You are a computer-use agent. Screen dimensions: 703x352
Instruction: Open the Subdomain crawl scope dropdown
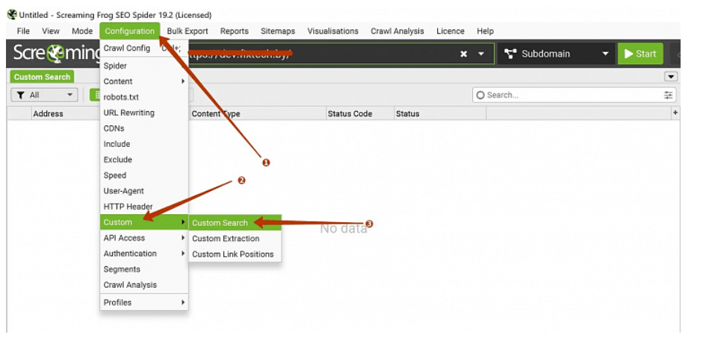(556, 54)
